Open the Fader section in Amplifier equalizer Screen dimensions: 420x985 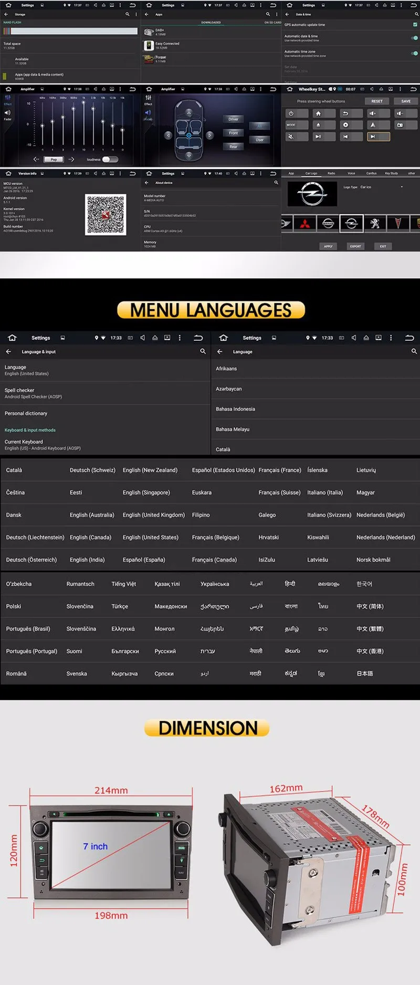click(x=8, y=115)
